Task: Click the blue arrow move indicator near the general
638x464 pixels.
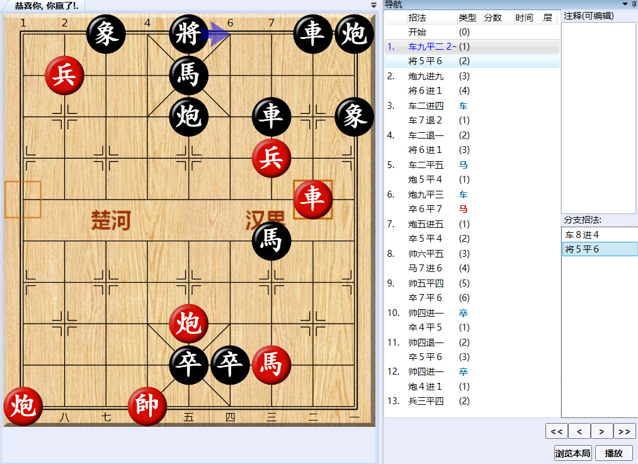Action: [x=217, y=34]
